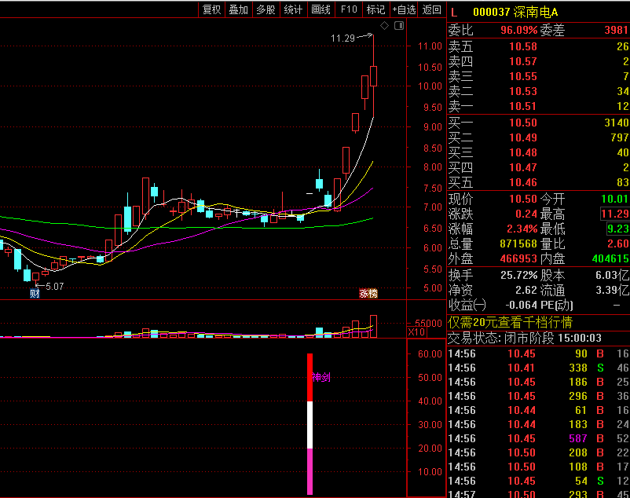Click 卖四 price 10.57
This screenshot has width=630, height=498.
coord(523,61)
